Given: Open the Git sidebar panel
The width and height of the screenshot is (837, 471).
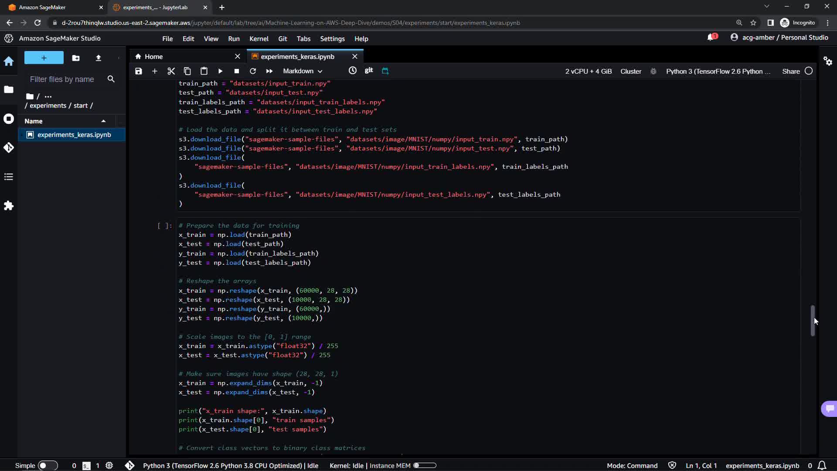Looking at the screenshot, I should pyautogui.click(x=9, y=148).
